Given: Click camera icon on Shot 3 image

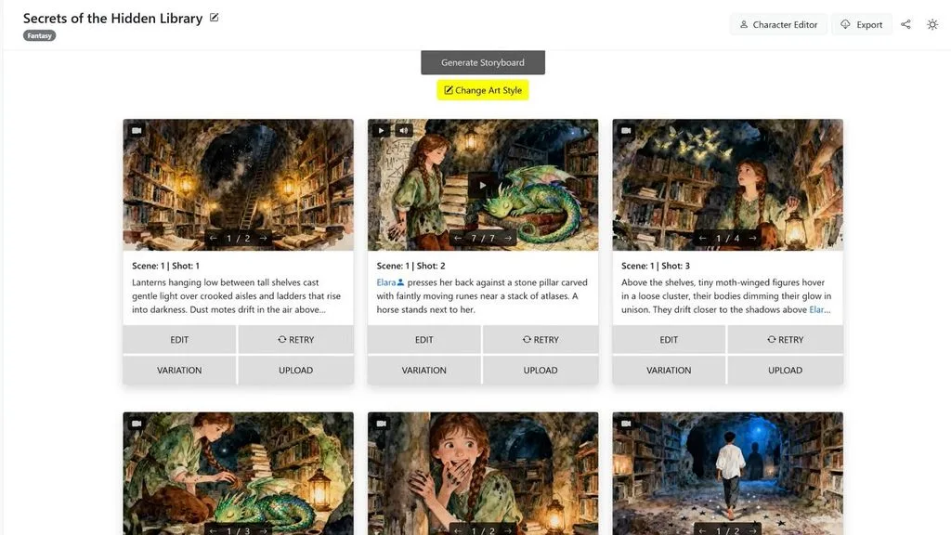Looking at the screenshot, I should (x=626, y=130).
